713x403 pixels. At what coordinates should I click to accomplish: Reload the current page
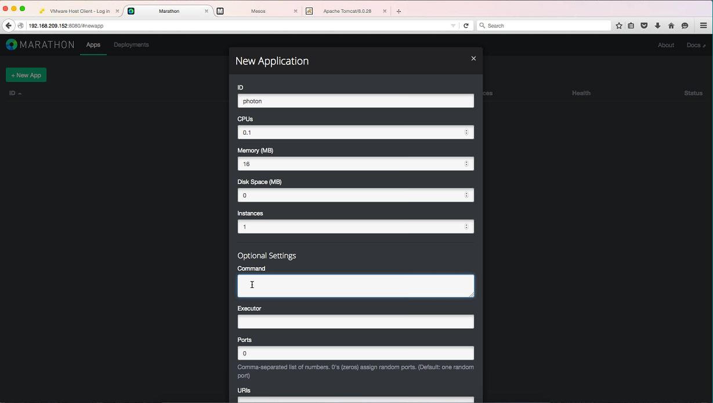click(x=466, y=26)
